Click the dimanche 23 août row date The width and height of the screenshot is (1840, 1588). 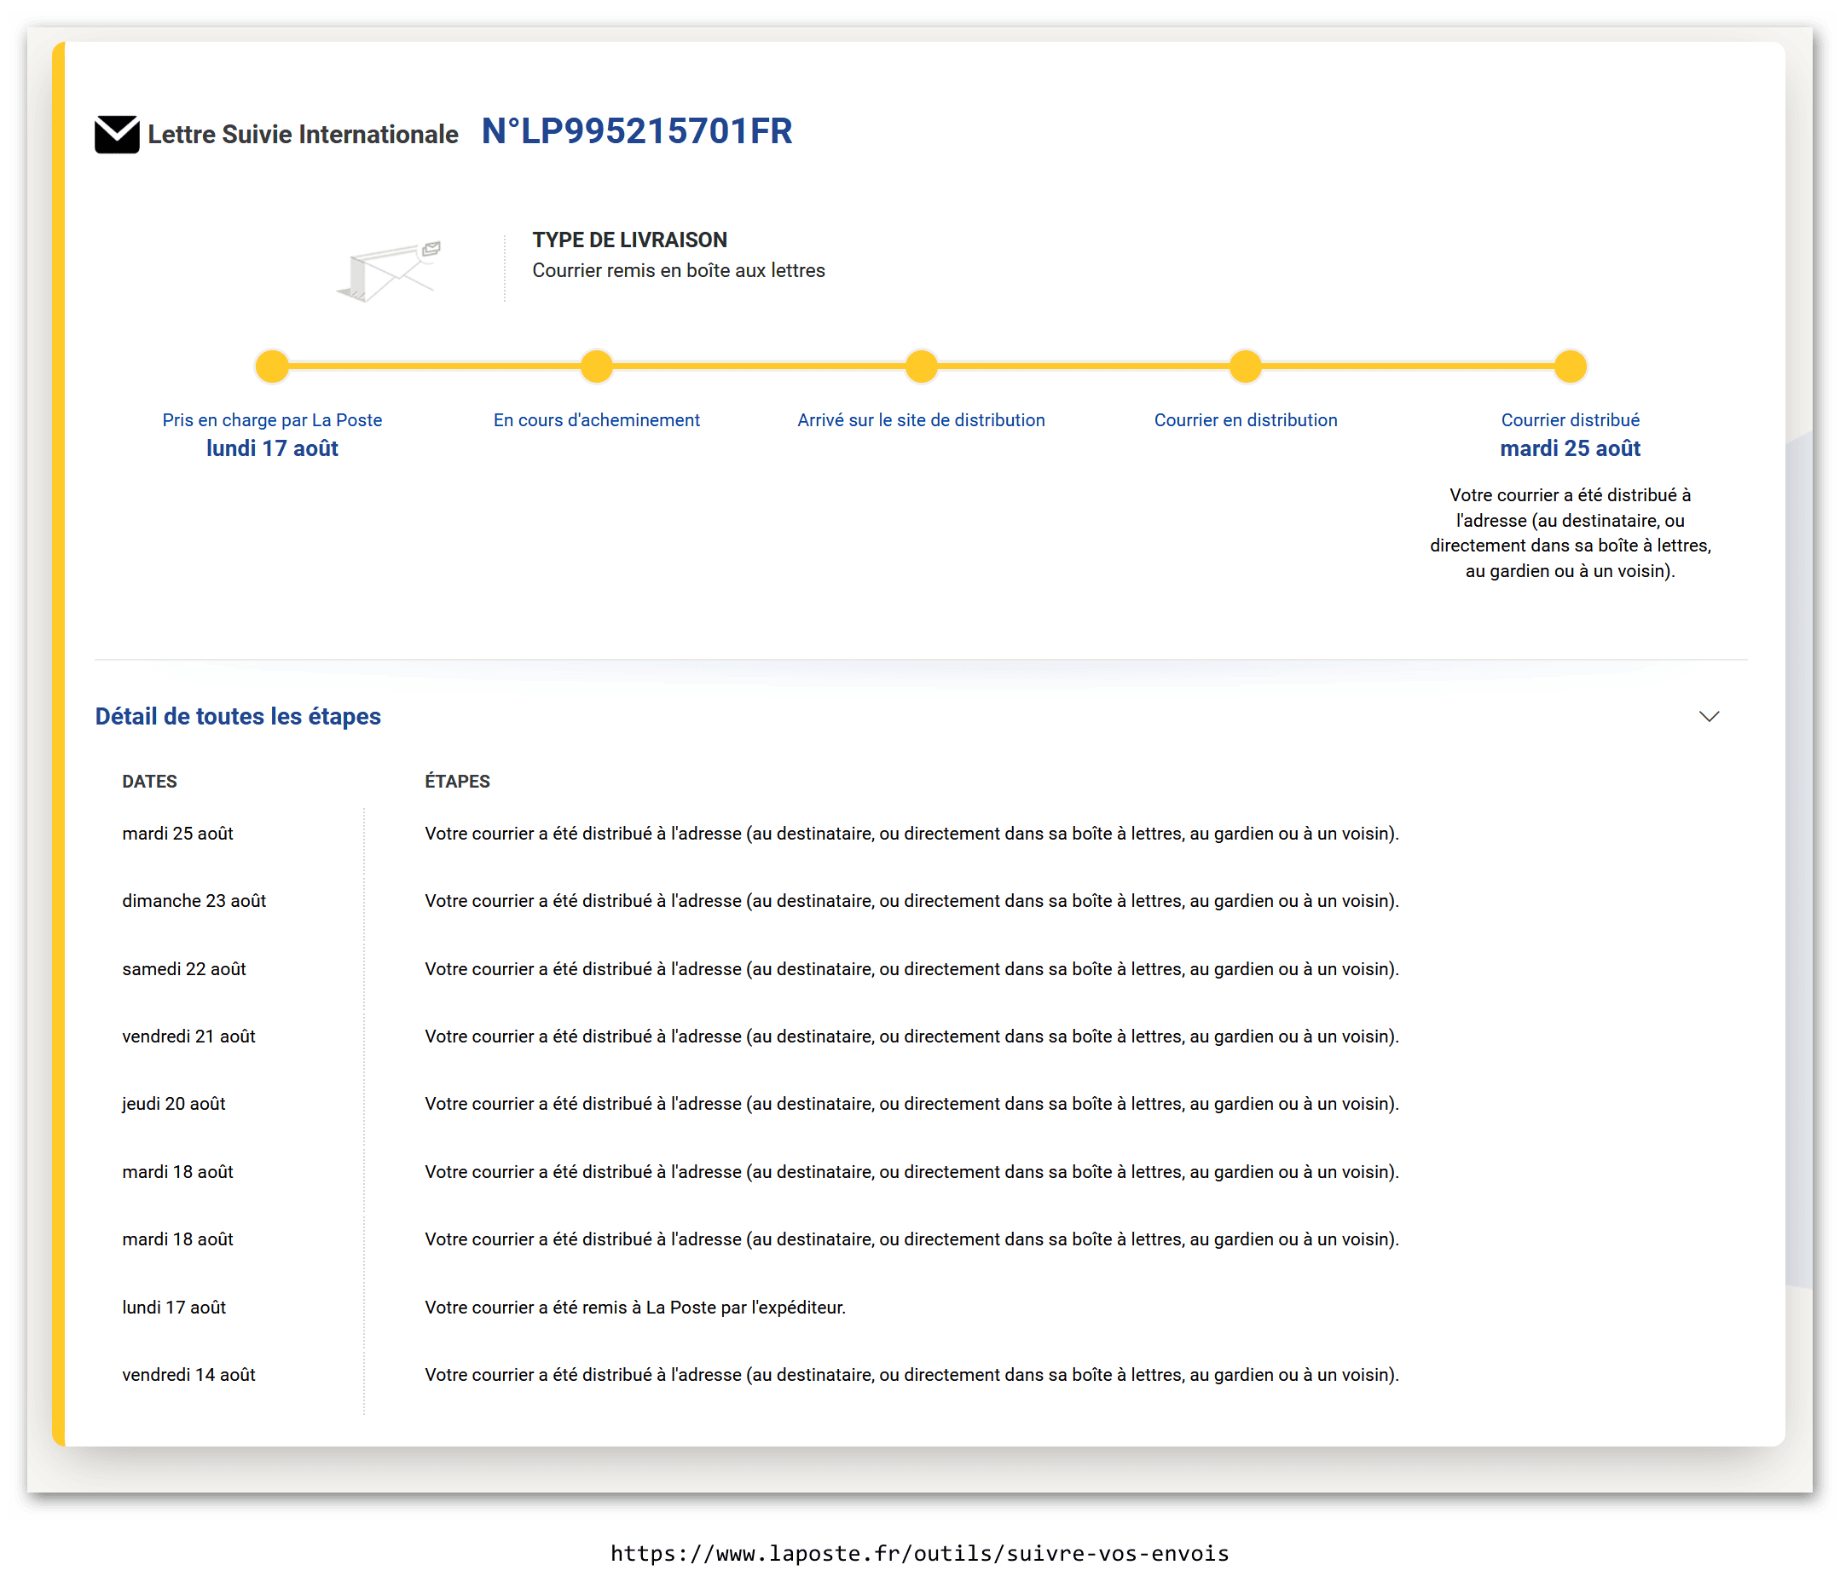click(194, 901)
